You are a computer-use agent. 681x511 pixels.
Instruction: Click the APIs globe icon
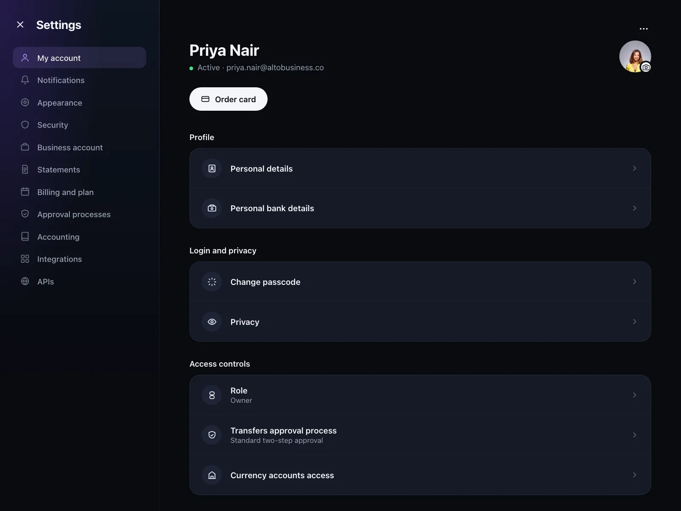pyautogui.click(x=25, y=281)
